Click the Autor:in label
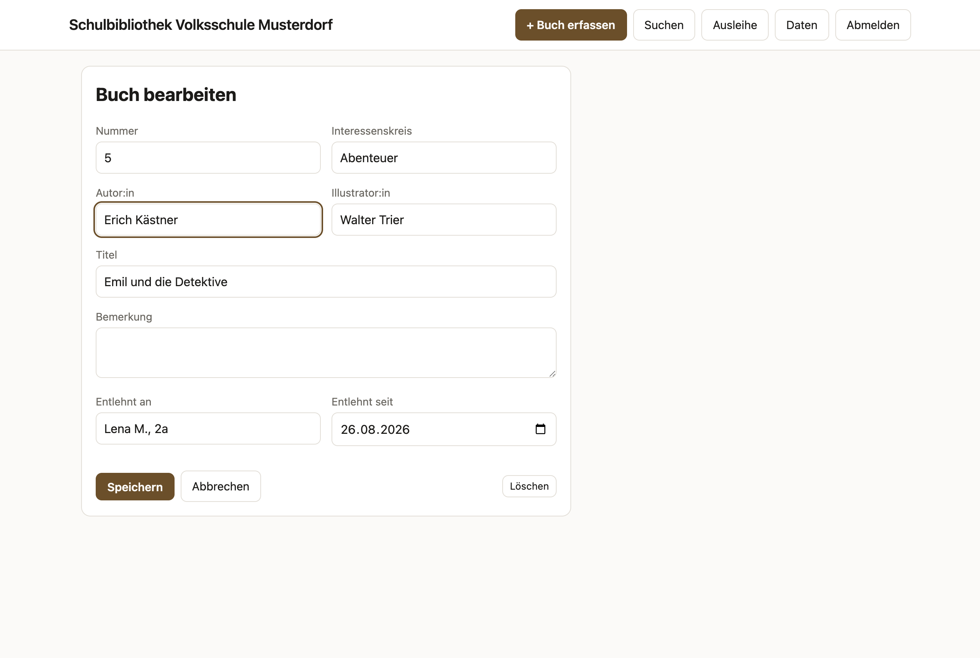980x658 pixels. pos(115,193)
